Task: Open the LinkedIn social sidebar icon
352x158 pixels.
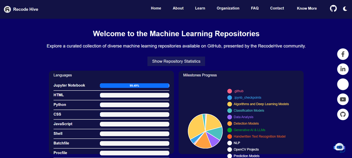Action: point(343,69)
